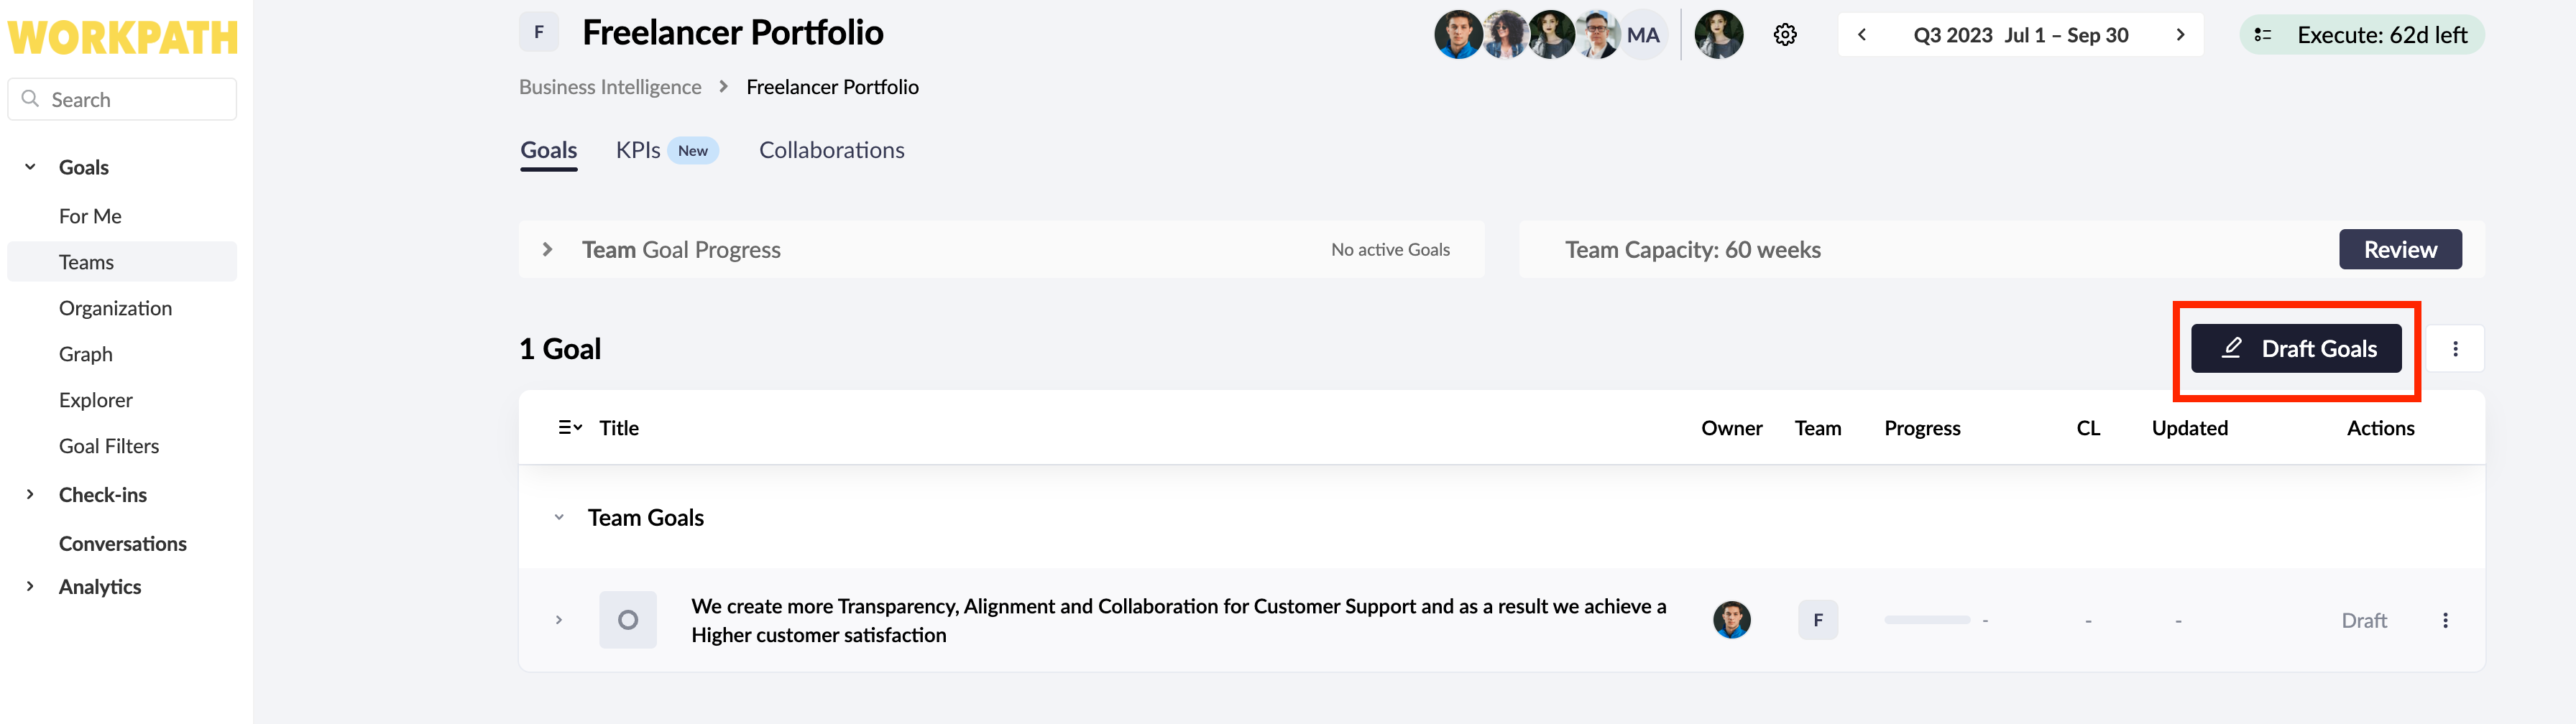Click the MA member avatar
Viewport: 2576px width, 724px height.
1643,35
